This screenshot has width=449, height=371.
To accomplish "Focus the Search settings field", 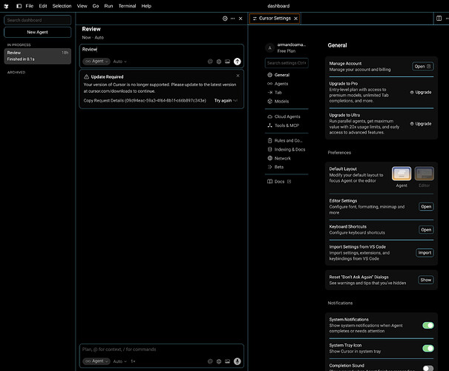I will pyautogui.click(x=286, y=63).
